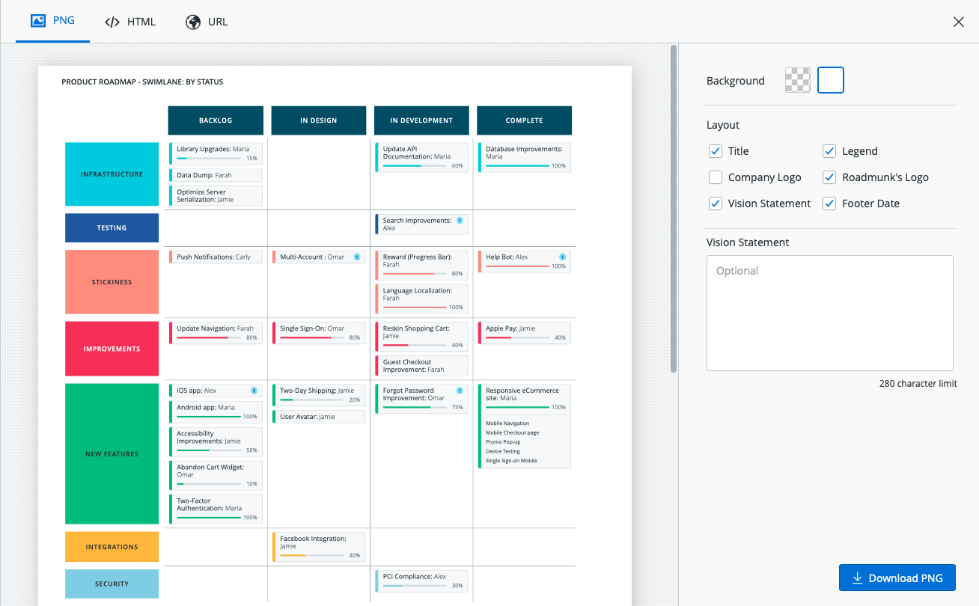Enable the Company Logo checkbox
This screenshot has height=606, width=979.
pyautogui.click(x=716, y=177)
